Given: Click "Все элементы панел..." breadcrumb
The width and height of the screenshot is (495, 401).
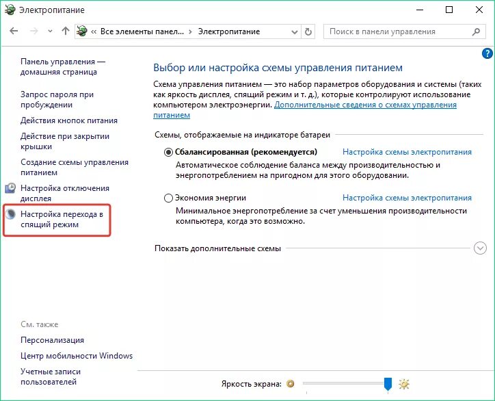Looking at the screenshot, I should tap(142, 31).
